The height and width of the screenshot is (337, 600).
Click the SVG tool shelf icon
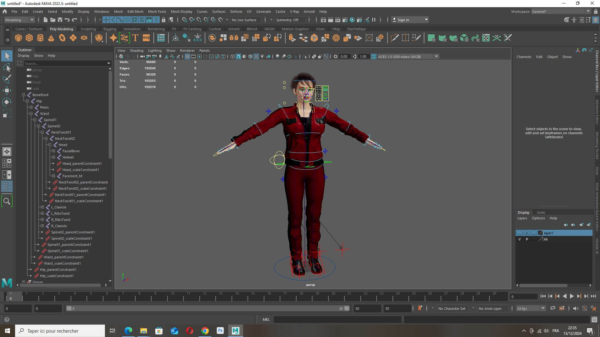[146, 38]
